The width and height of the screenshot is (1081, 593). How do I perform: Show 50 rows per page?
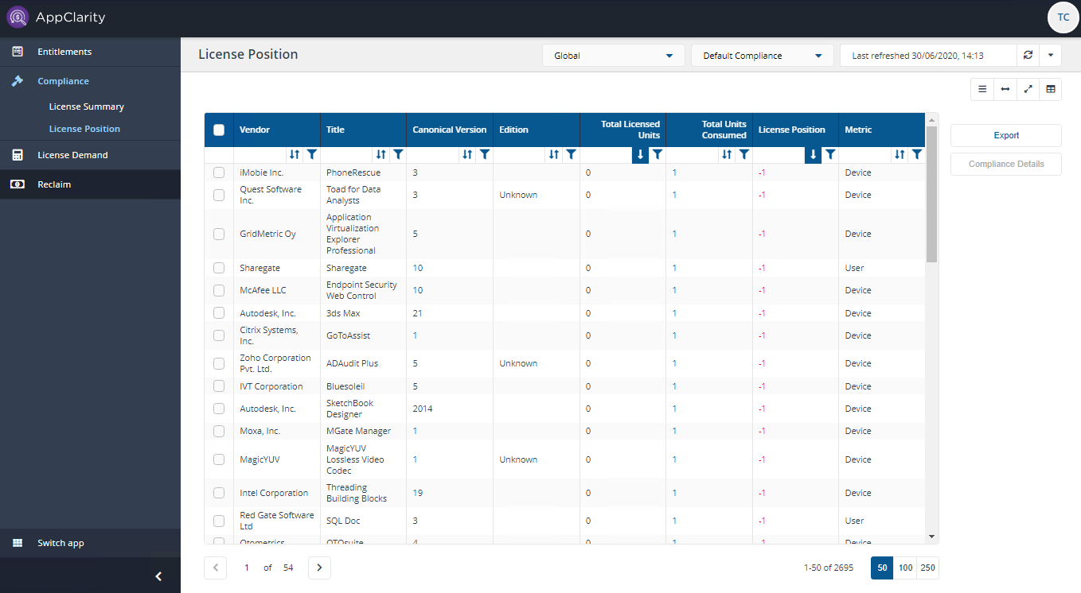pyautogui.click(x=882, y=568)
